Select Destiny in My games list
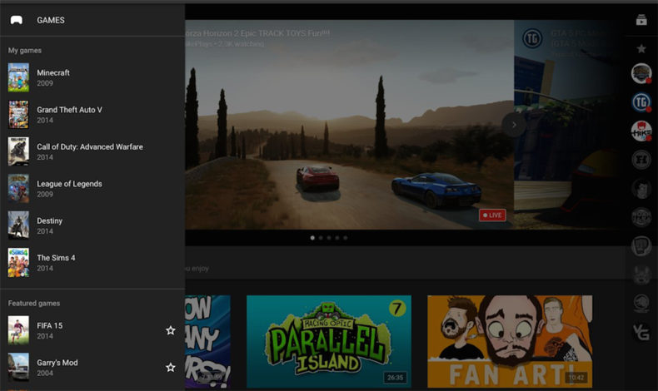This screenshot has height=391, width=658. 92,225
